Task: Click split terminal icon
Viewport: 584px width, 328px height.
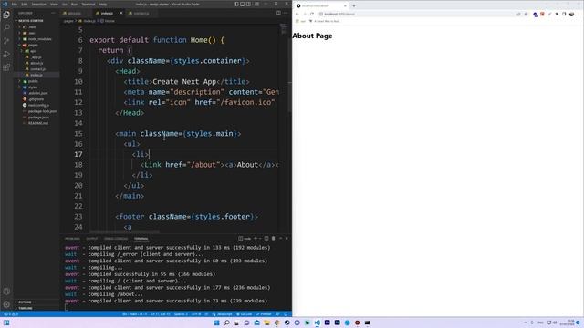Action: 266,239
